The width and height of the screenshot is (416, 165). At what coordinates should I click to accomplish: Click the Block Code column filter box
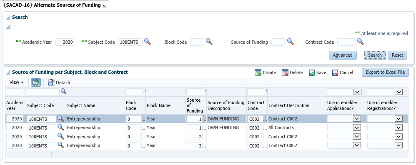[135, 92]
